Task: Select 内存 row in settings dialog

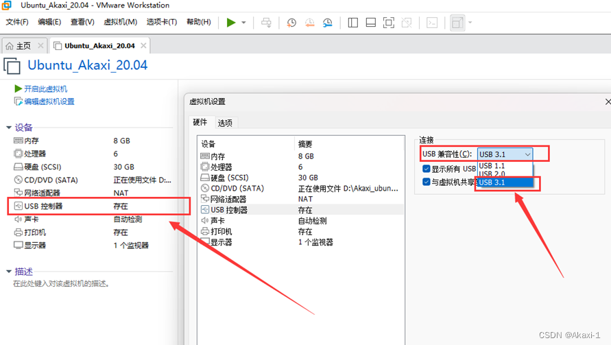Action: pyautogui.click(x=301, y=156)
